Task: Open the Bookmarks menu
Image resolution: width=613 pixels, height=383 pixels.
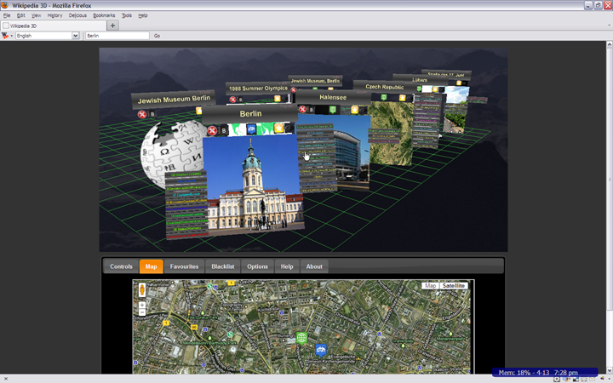Action: pyautogui.click(x=104, y=15)
